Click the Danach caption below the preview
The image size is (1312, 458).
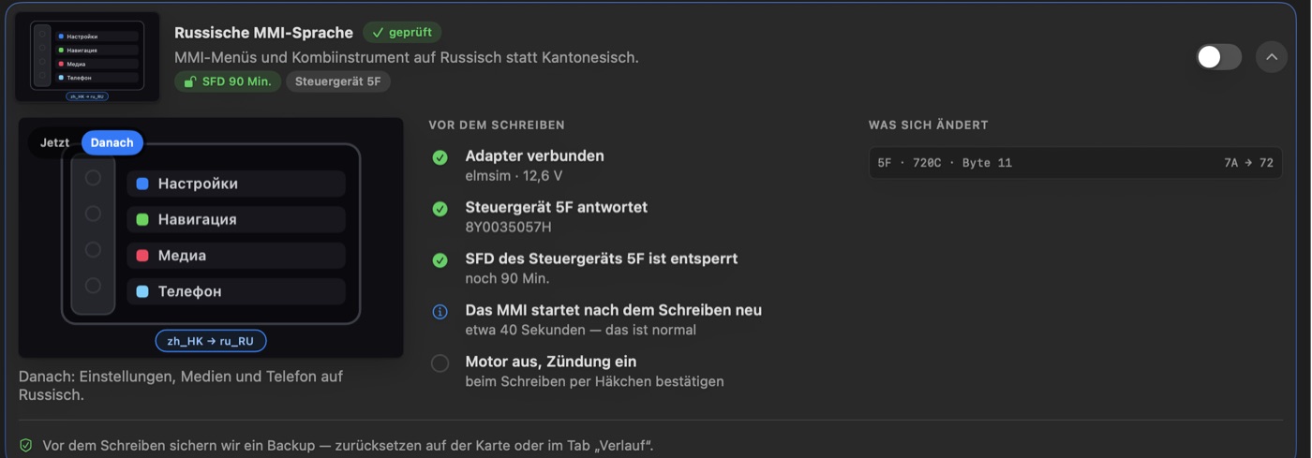pyautogui.click(x=181, y=386)
